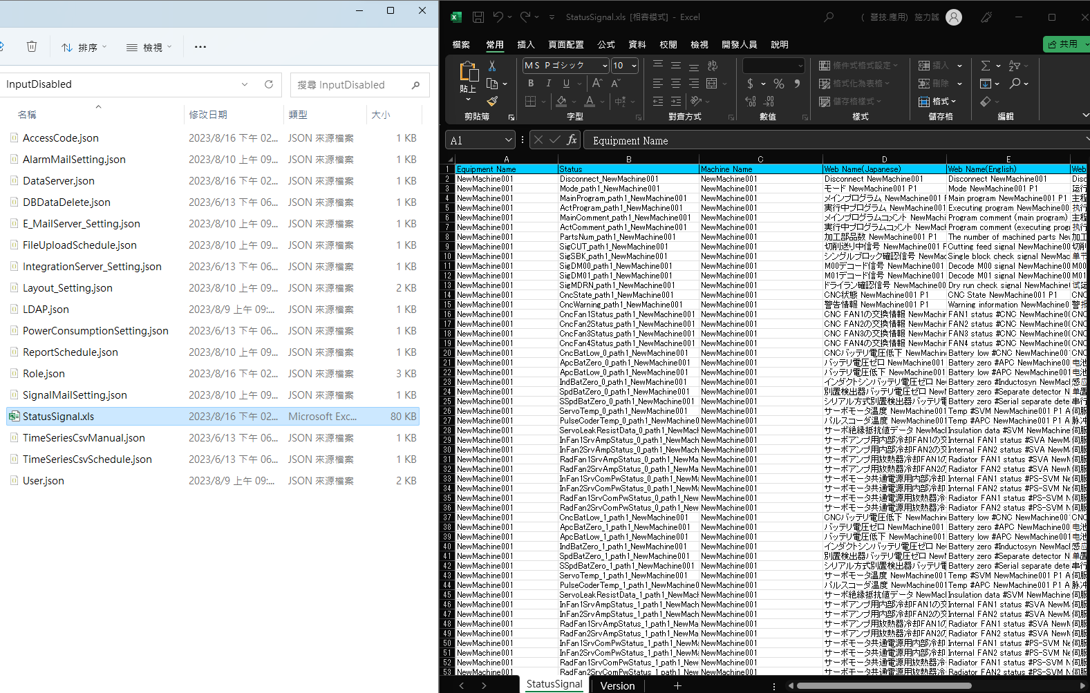The image size is (1090, 693).
Task: Apply the font color A
Action: coord(590,102)
